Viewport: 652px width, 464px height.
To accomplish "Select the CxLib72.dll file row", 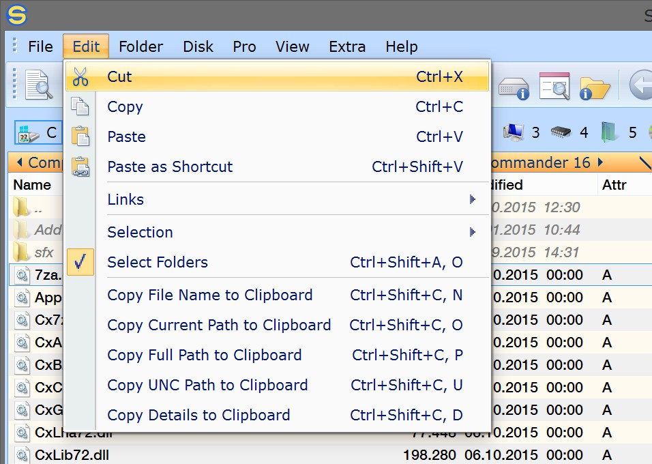I will (72, 455).
